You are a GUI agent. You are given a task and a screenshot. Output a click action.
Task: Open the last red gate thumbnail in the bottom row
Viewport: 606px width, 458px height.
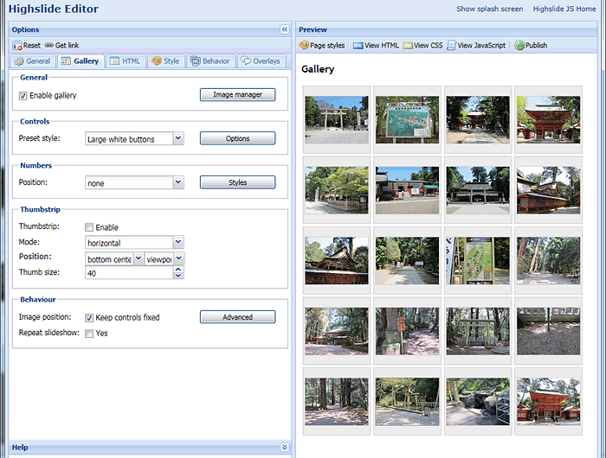coord(548,402)
